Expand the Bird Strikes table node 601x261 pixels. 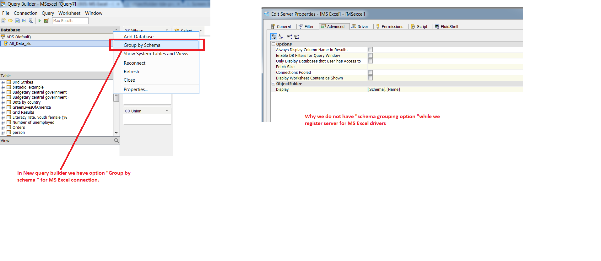3,82
